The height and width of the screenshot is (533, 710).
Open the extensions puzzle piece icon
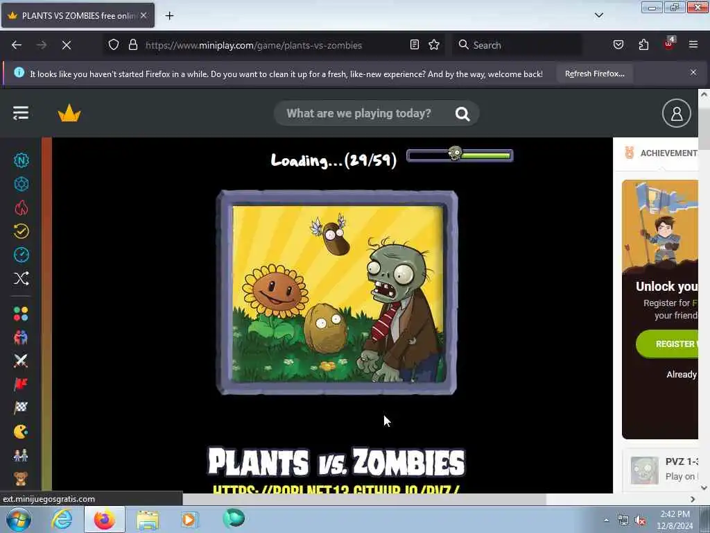click(x=643, y=44)
